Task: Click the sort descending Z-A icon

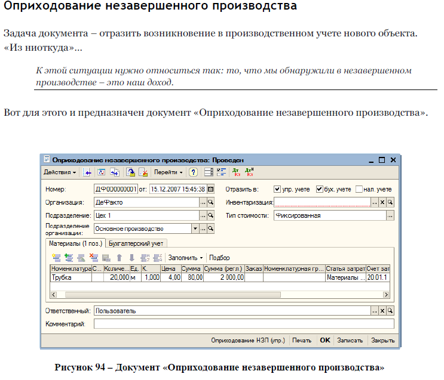Action: pyautogui.click(x=157, y=258)
